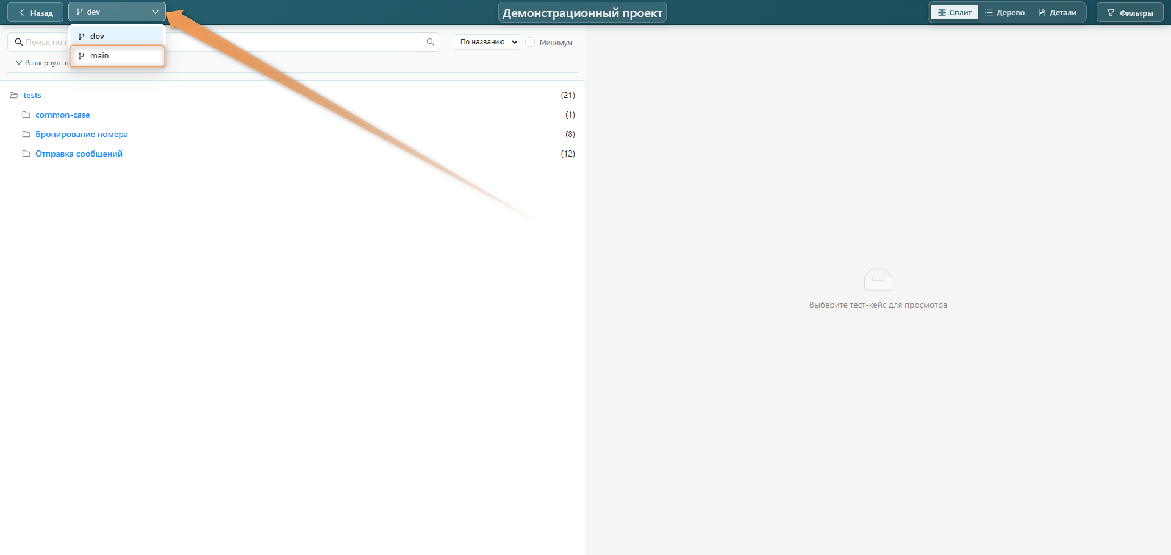Switch to Детали view tab
This screenshot has height=555, width=1171.
click(x=1058, y=13)
